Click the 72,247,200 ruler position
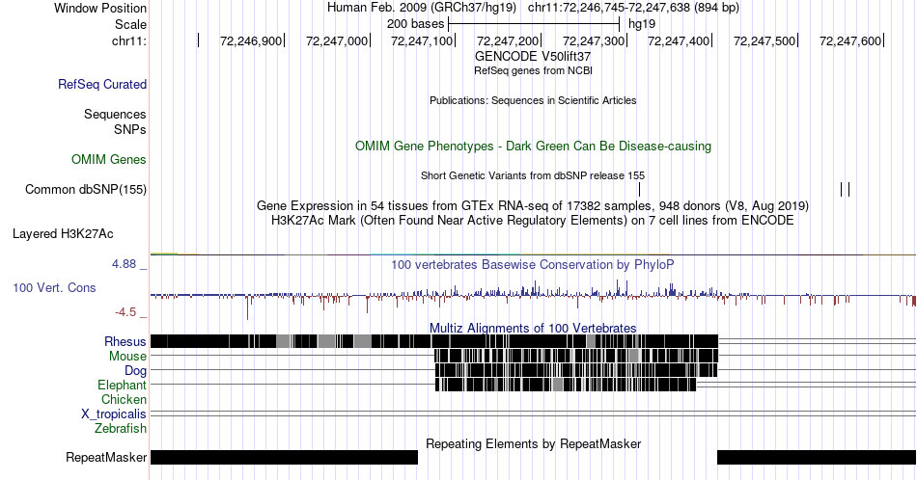This screenshot has width=917, height=480. 508,40
